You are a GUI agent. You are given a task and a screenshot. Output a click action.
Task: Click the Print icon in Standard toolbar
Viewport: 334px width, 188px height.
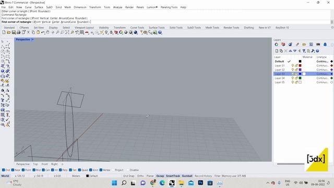tap(19, 32)
